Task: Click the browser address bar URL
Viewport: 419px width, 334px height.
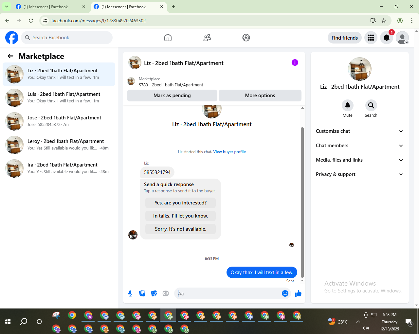Action: tap(99, 21)
